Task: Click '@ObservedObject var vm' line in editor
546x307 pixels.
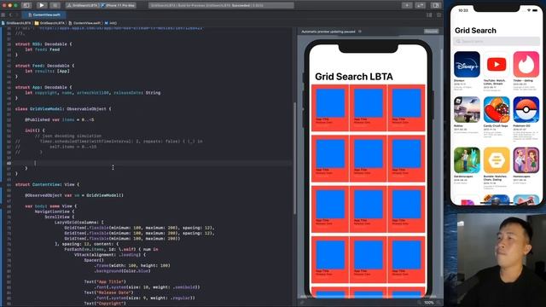Action: (x=74, y=195)
